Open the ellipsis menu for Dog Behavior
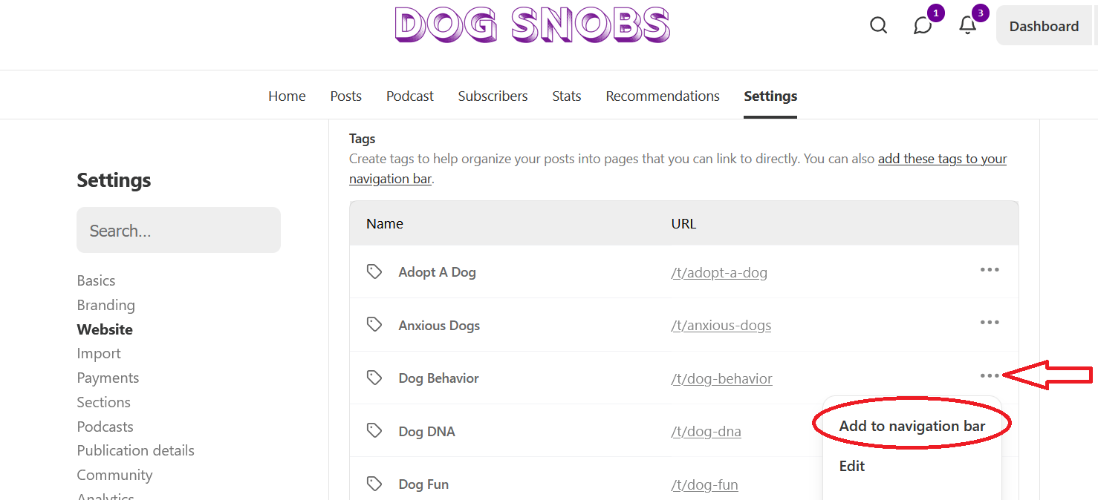Screen dimensions: 1098x500 tap(990, 375)
